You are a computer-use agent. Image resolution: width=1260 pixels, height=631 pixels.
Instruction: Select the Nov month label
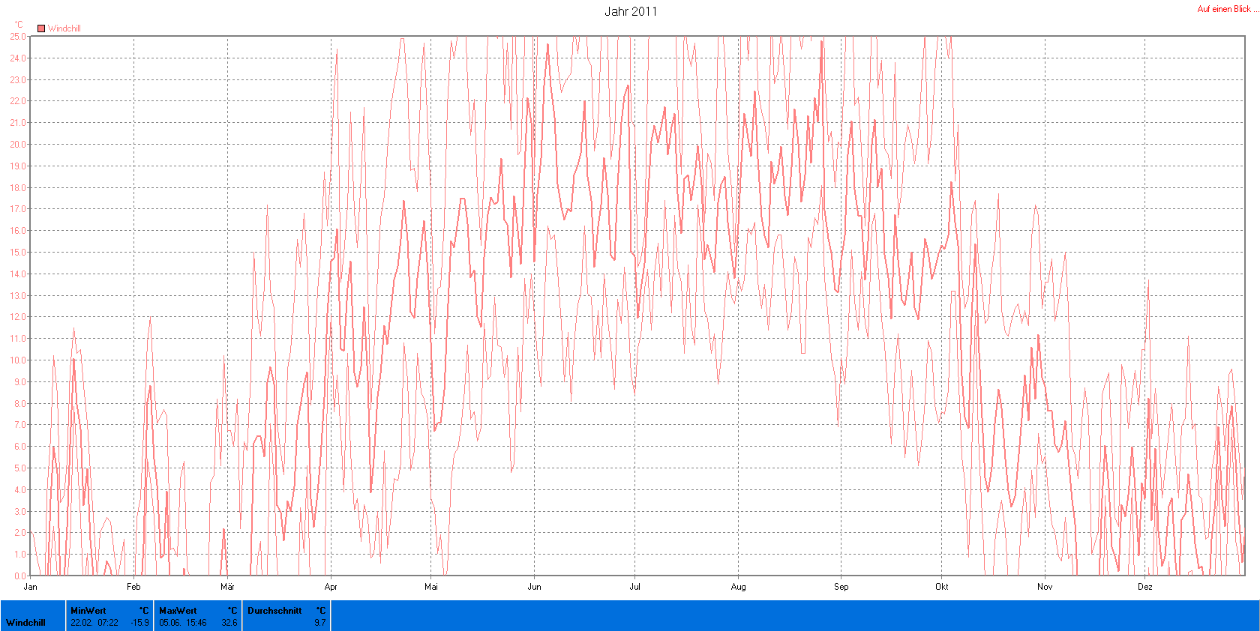(1045, 587)
